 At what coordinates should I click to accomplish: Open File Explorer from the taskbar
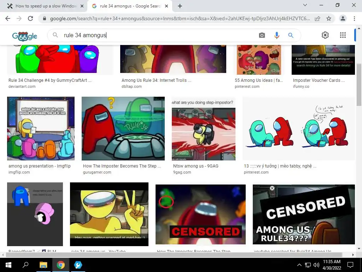pos(43,265)
